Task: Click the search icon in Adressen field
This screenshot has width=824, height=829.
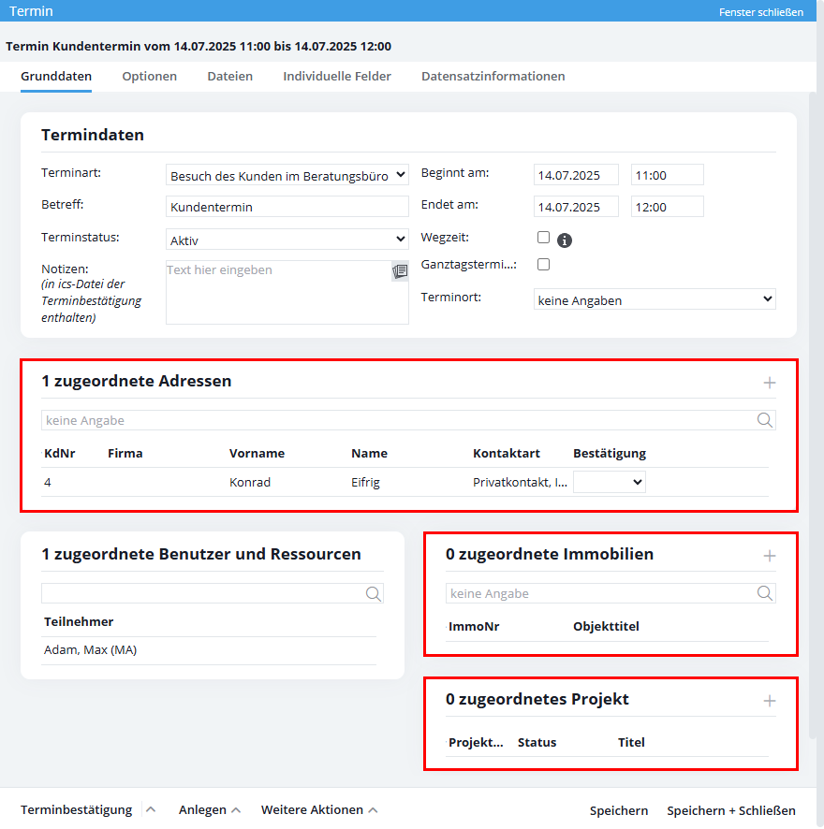Action: 765,420
